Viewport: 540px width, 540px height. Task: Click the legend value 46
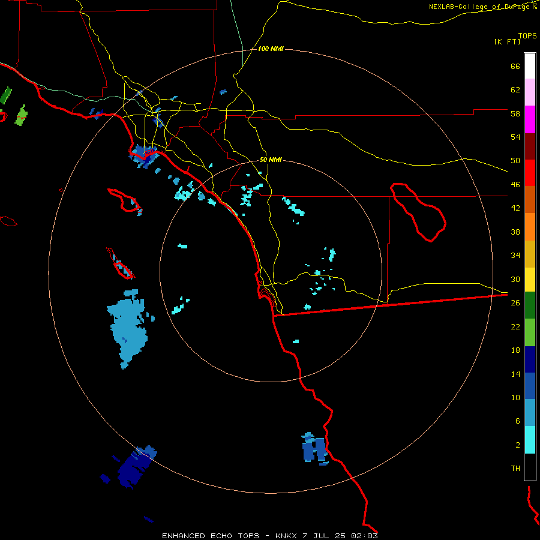click(x=515, y=185)
